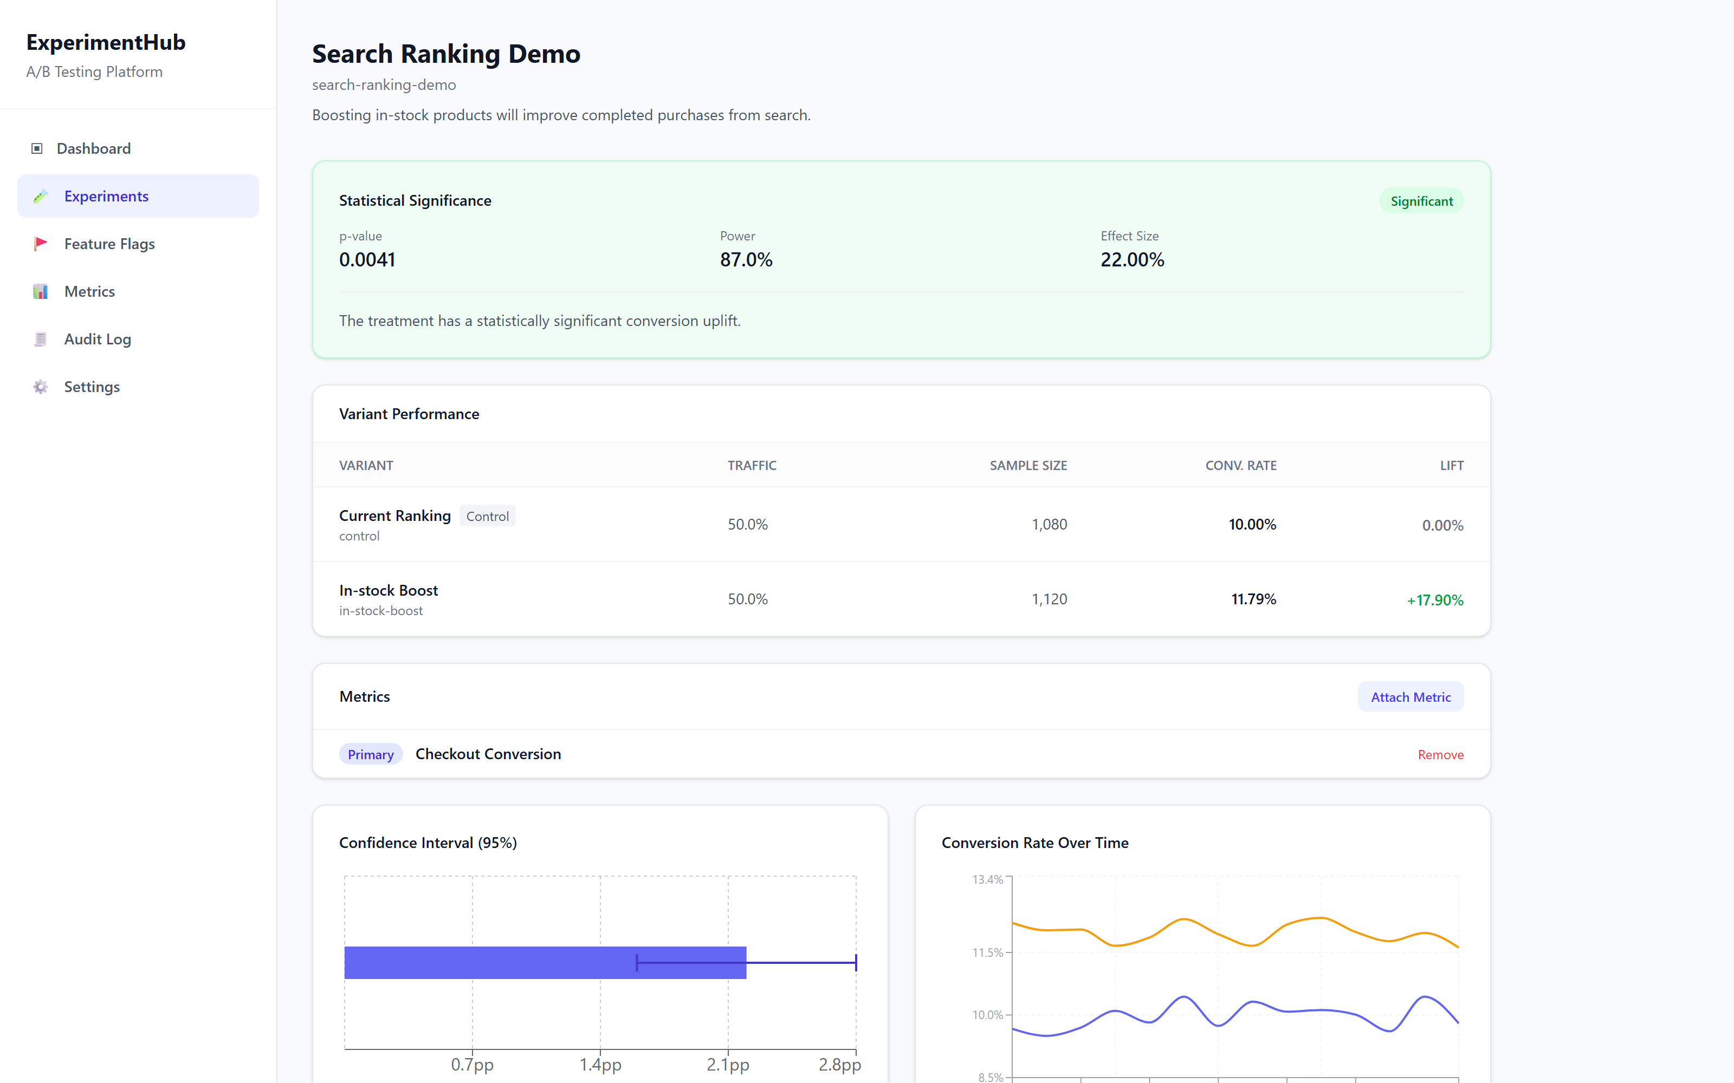The image size is (1734, 1083).
Task: Click the Search Ranking Demo heading
Action: [447, 54]
